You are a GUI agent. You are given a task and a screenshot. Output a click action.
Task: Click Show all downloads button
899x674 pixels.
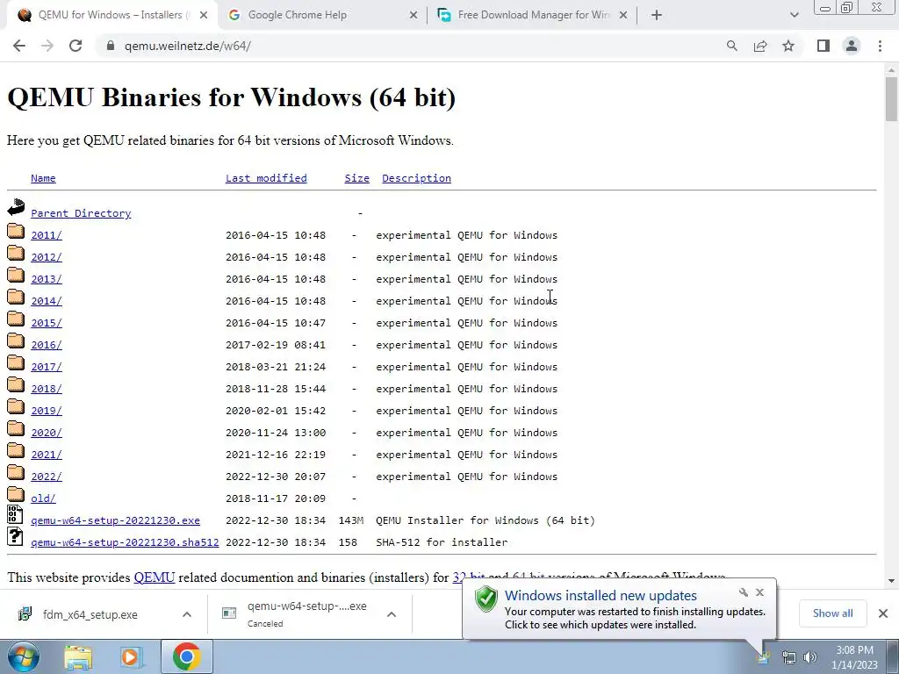(832, 613)
